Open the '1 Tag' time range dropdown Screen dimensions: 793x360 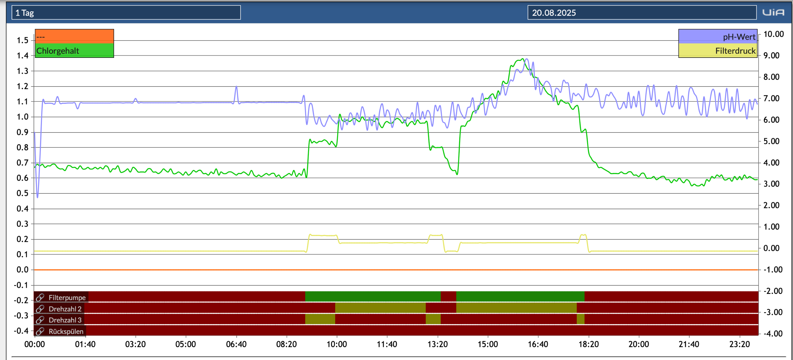click(126, 12)
